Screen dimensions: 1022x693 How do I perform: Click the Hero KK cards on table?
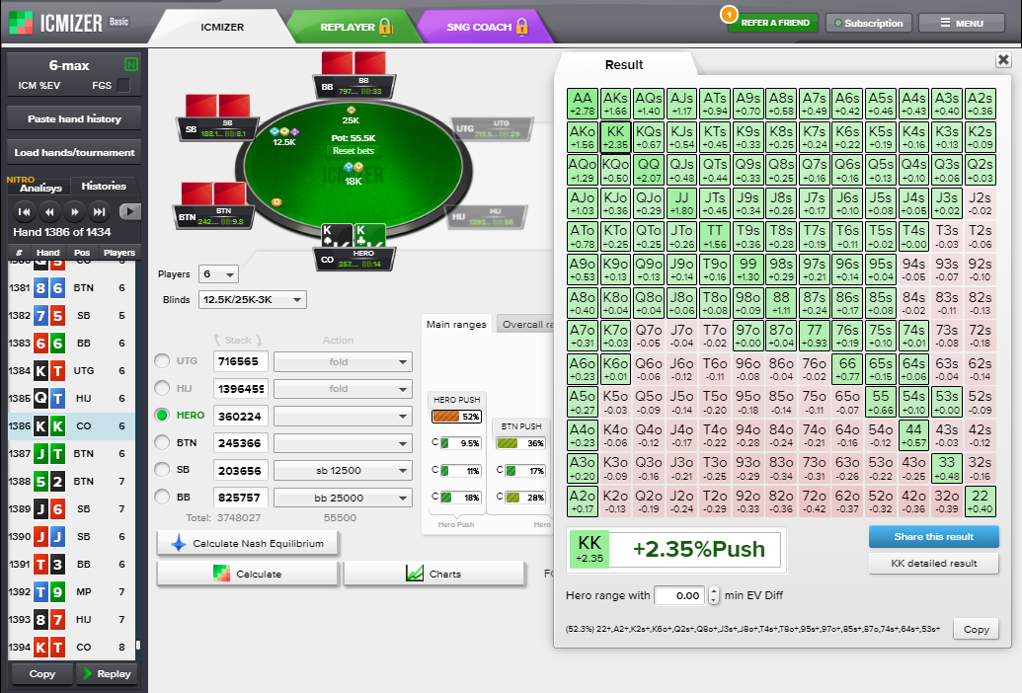coord(354,236)
